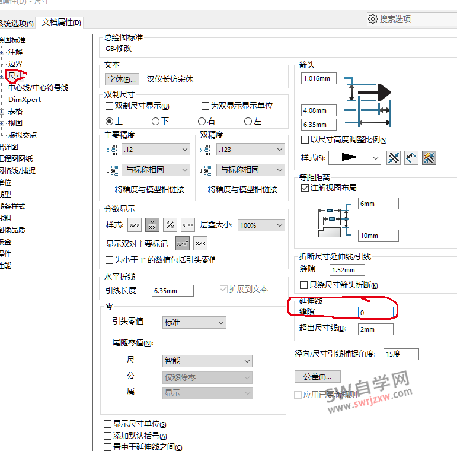Open leading zeroes 标准 dropdown
This screenshot has height=451, width=457.
pyautogui.click(x=194, y=322)
